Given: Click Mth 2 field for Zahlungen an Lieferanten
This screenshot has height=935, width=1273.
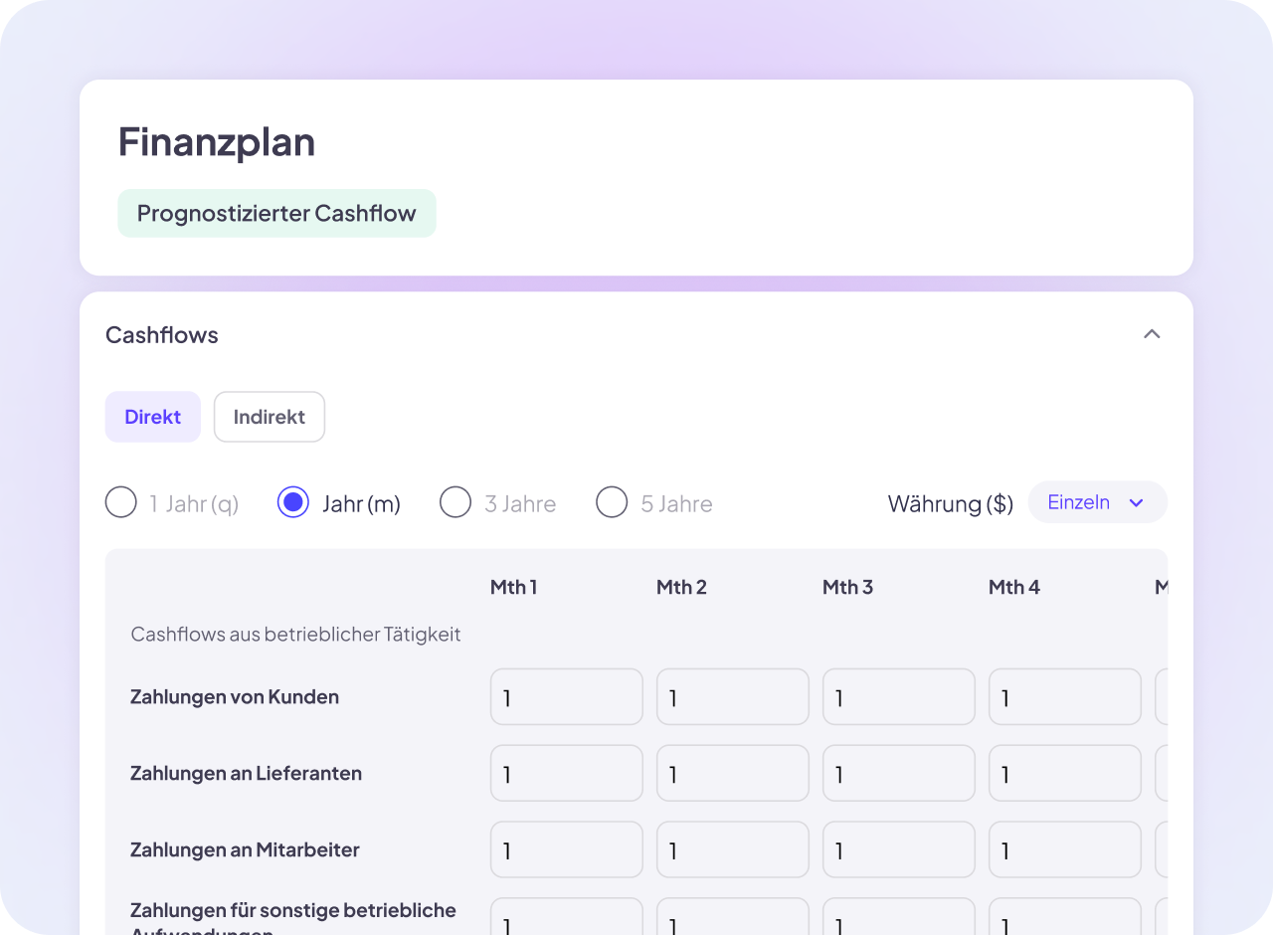Looking at the screenshot, I should tap(733, 773).
